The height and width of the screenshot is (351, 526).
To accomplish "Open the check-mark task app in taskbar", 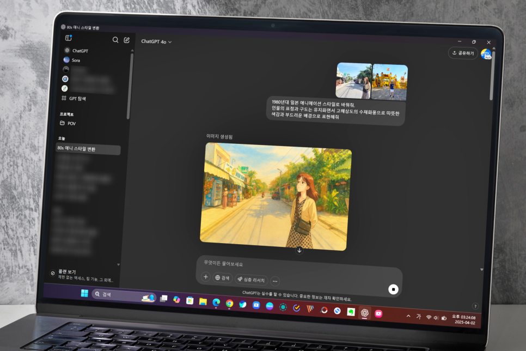I will coord(297,308).
